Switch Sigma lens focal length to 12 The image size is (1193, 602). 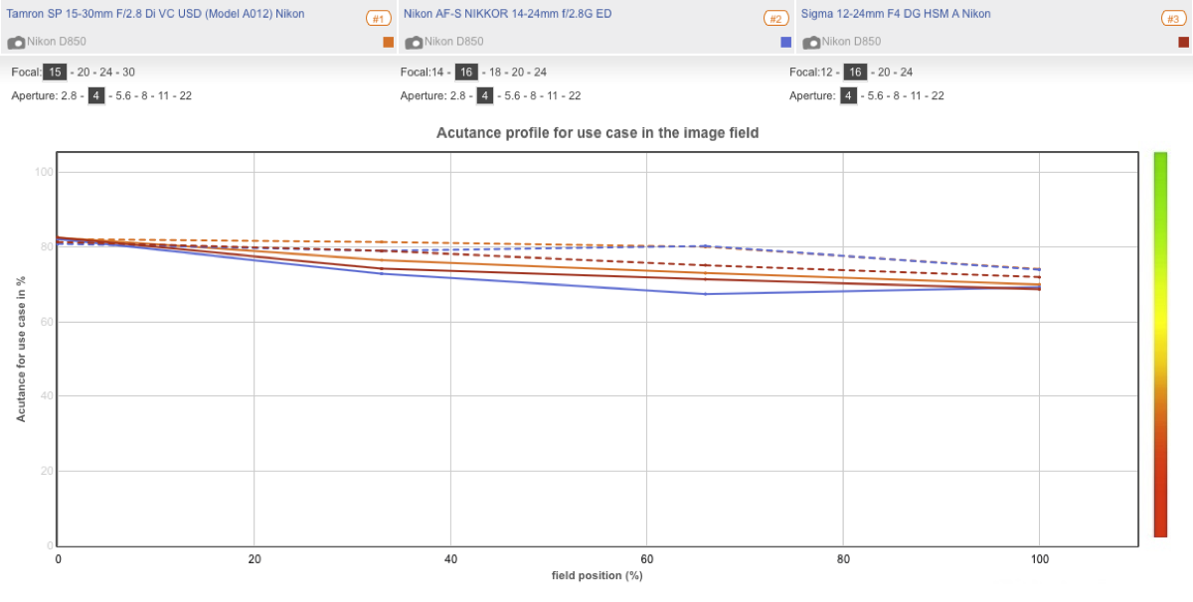pyautogui.click(x=826, y=73)
